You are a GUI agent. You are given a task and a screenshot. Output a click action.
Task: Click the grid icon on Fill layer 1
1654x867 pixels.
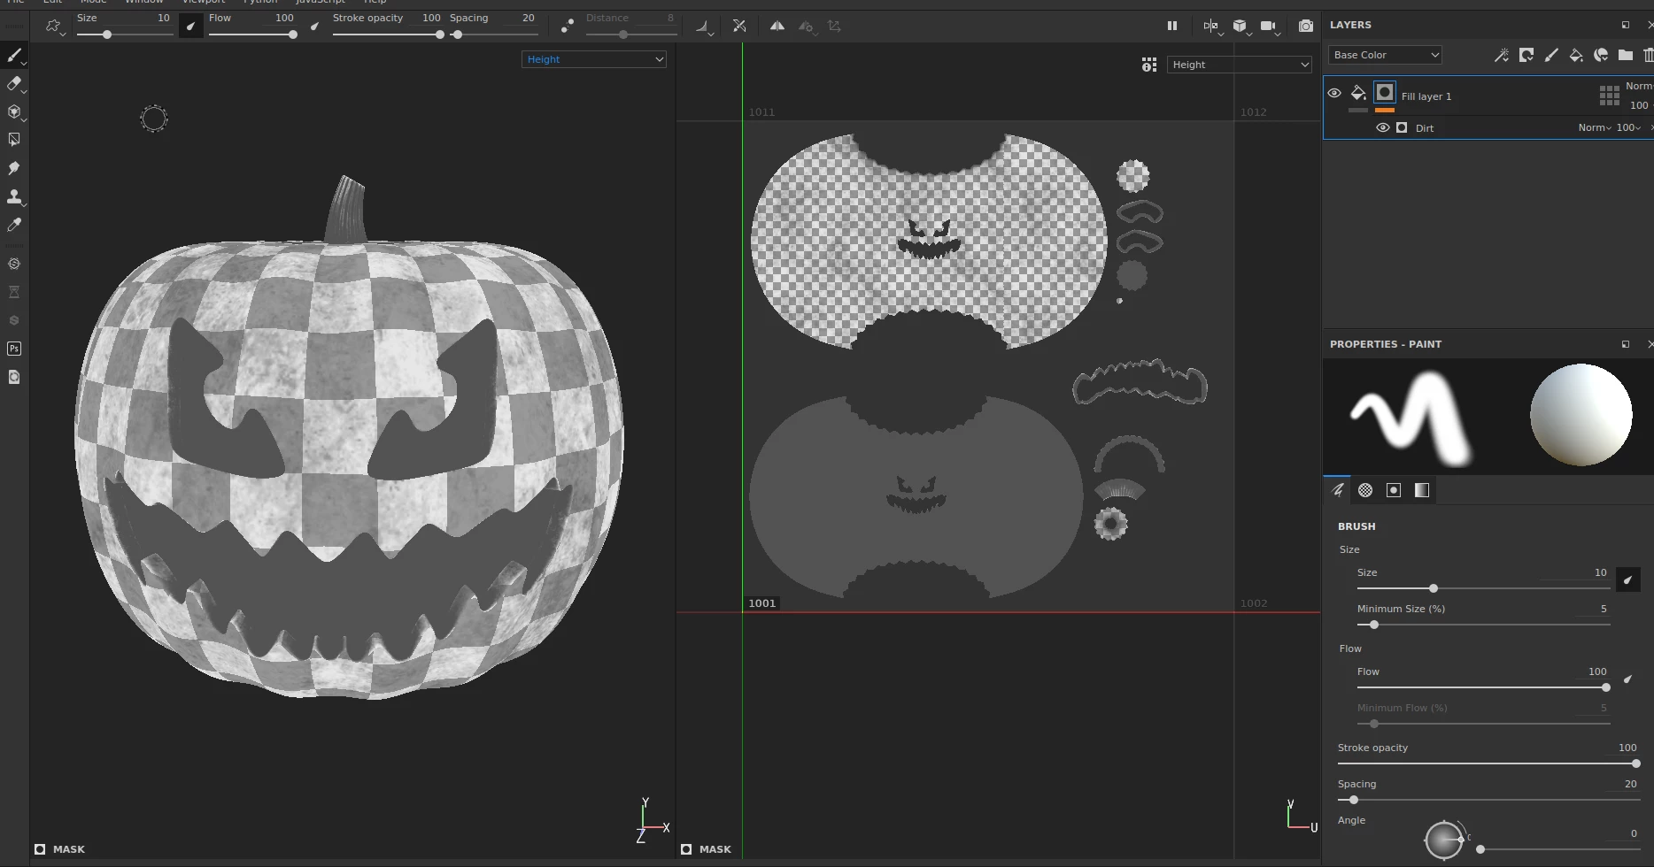[x=1610, y=96]
